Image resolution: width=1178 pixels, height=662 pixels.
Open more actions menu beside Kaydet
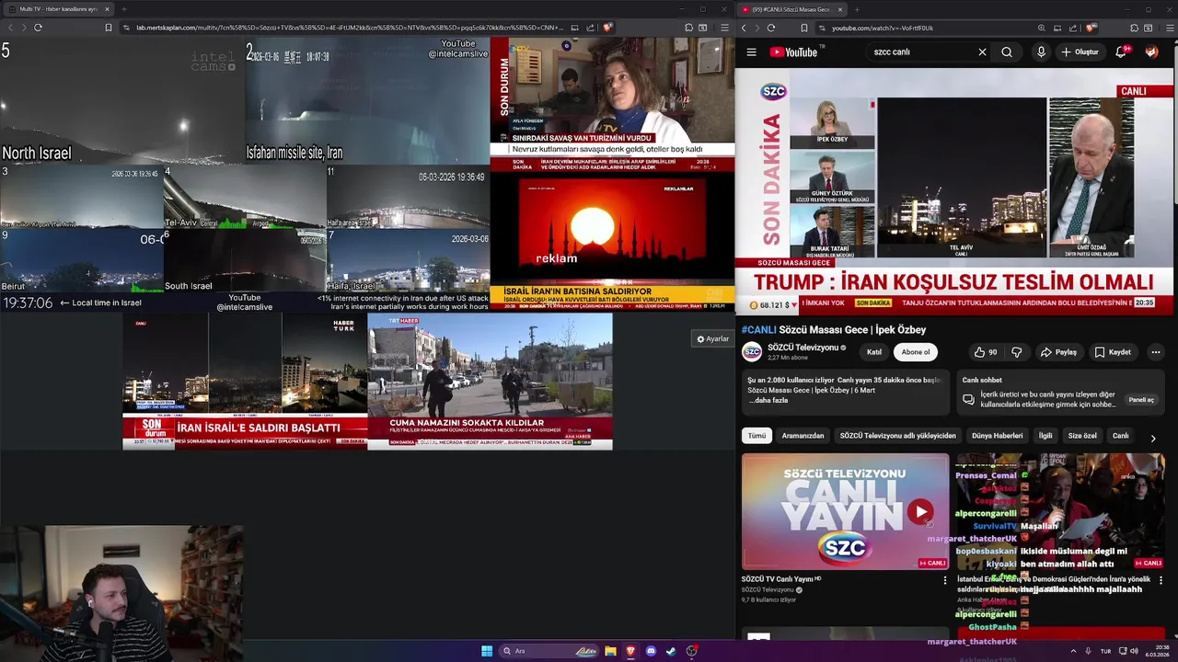1156,352
